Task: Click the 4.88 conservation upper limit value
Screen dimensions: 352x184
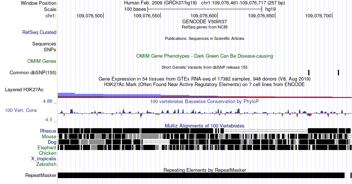Action: (x=47, y=101)
